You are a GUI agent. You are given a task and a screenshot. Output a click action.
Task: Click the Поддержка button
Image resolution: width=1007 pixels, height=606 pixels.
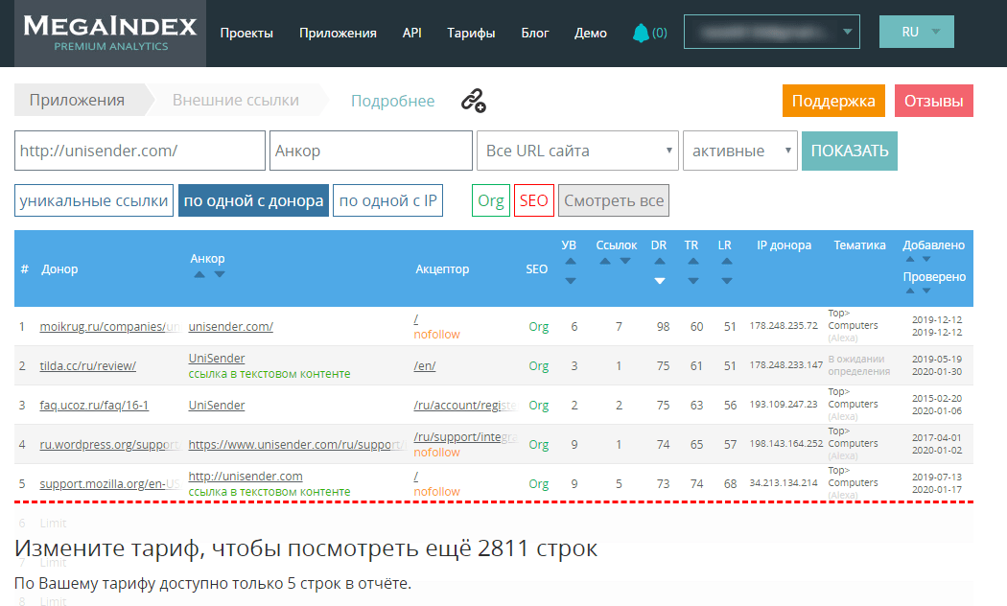833,101
